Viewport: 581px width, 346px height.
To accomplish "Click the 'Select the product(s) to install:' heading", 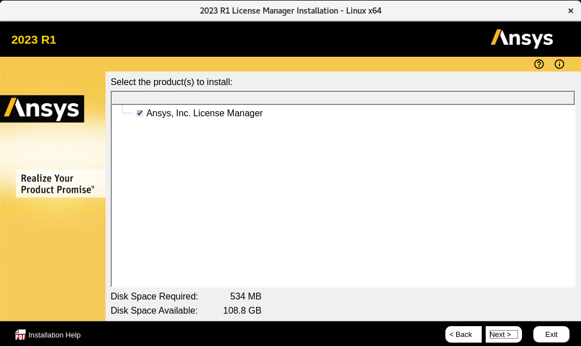I will pyautogui.click(x=171, y=82).
